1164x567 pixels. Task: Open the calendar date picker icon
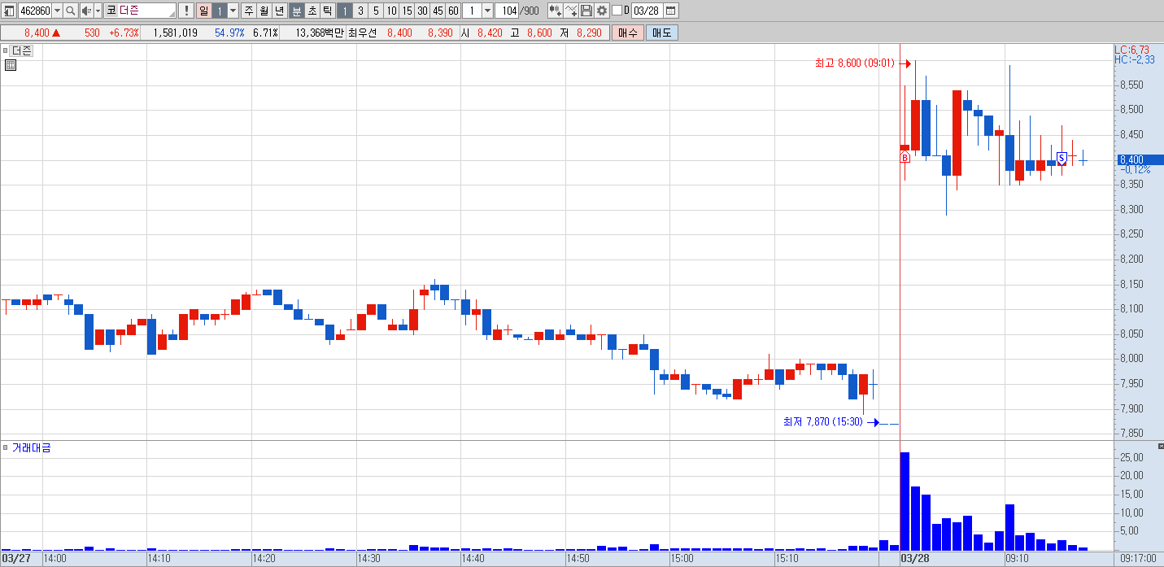pyautogui.click(x=671, y=11)
